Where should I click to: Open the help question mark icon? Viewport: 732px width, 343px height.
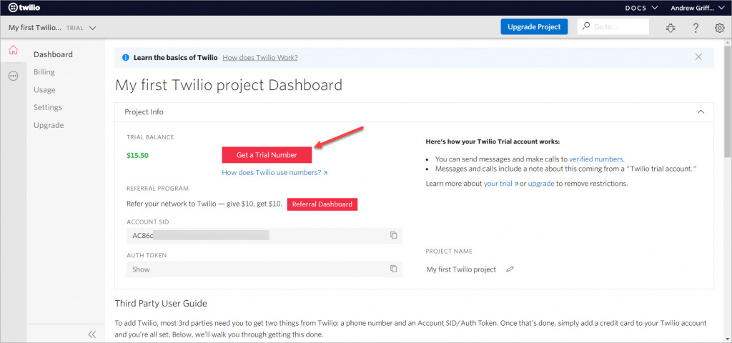696,28
